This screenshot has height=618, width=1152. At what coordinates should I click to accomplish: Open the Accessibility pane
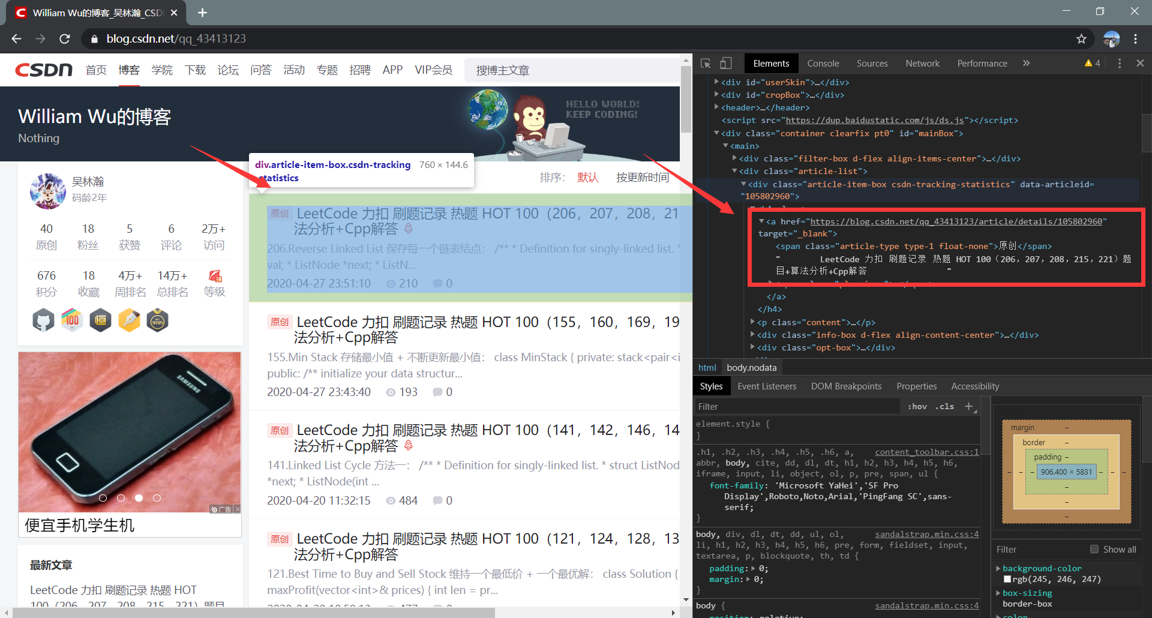coord(975,386)
